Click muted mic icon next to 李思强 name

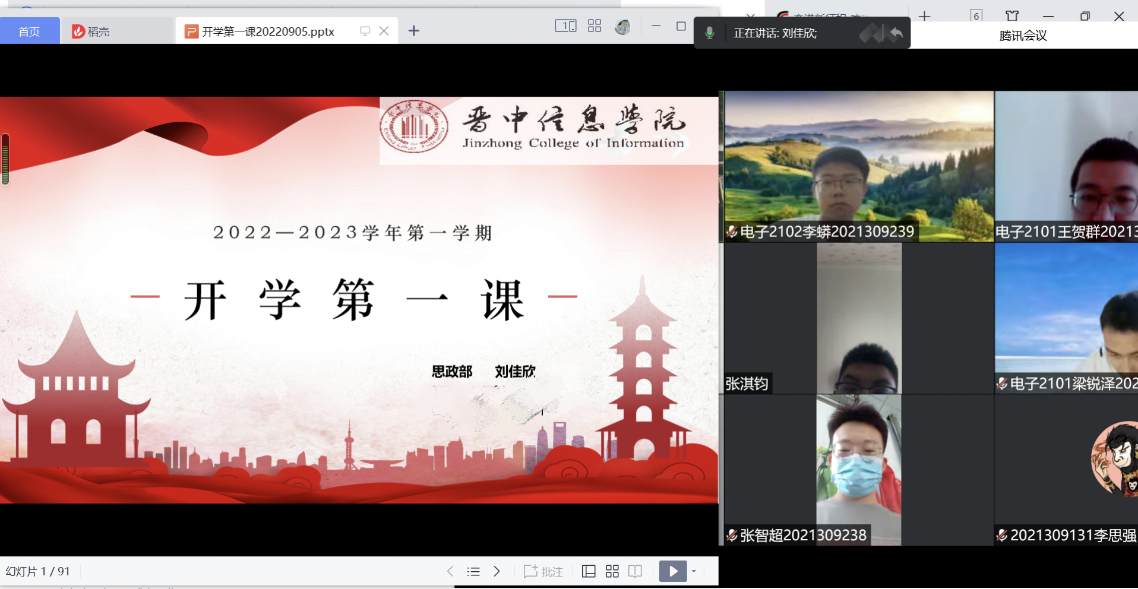click(1003, 536)
